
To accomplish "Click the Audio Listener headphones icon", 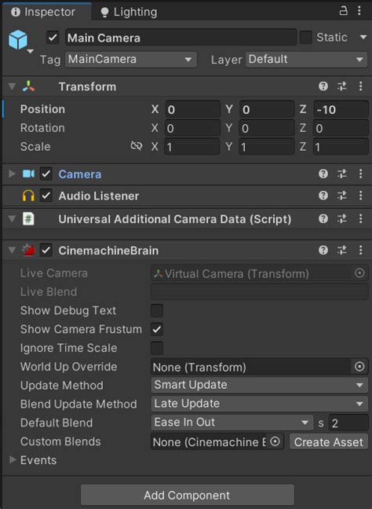I will point(28,196).
